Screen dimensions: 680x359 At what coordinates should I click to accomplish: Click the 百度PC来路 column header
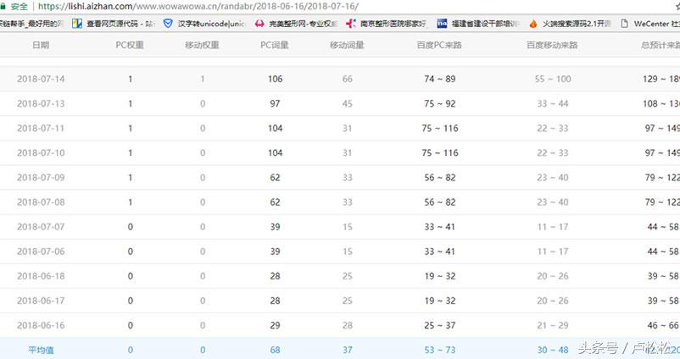click(x=439, y=45)
